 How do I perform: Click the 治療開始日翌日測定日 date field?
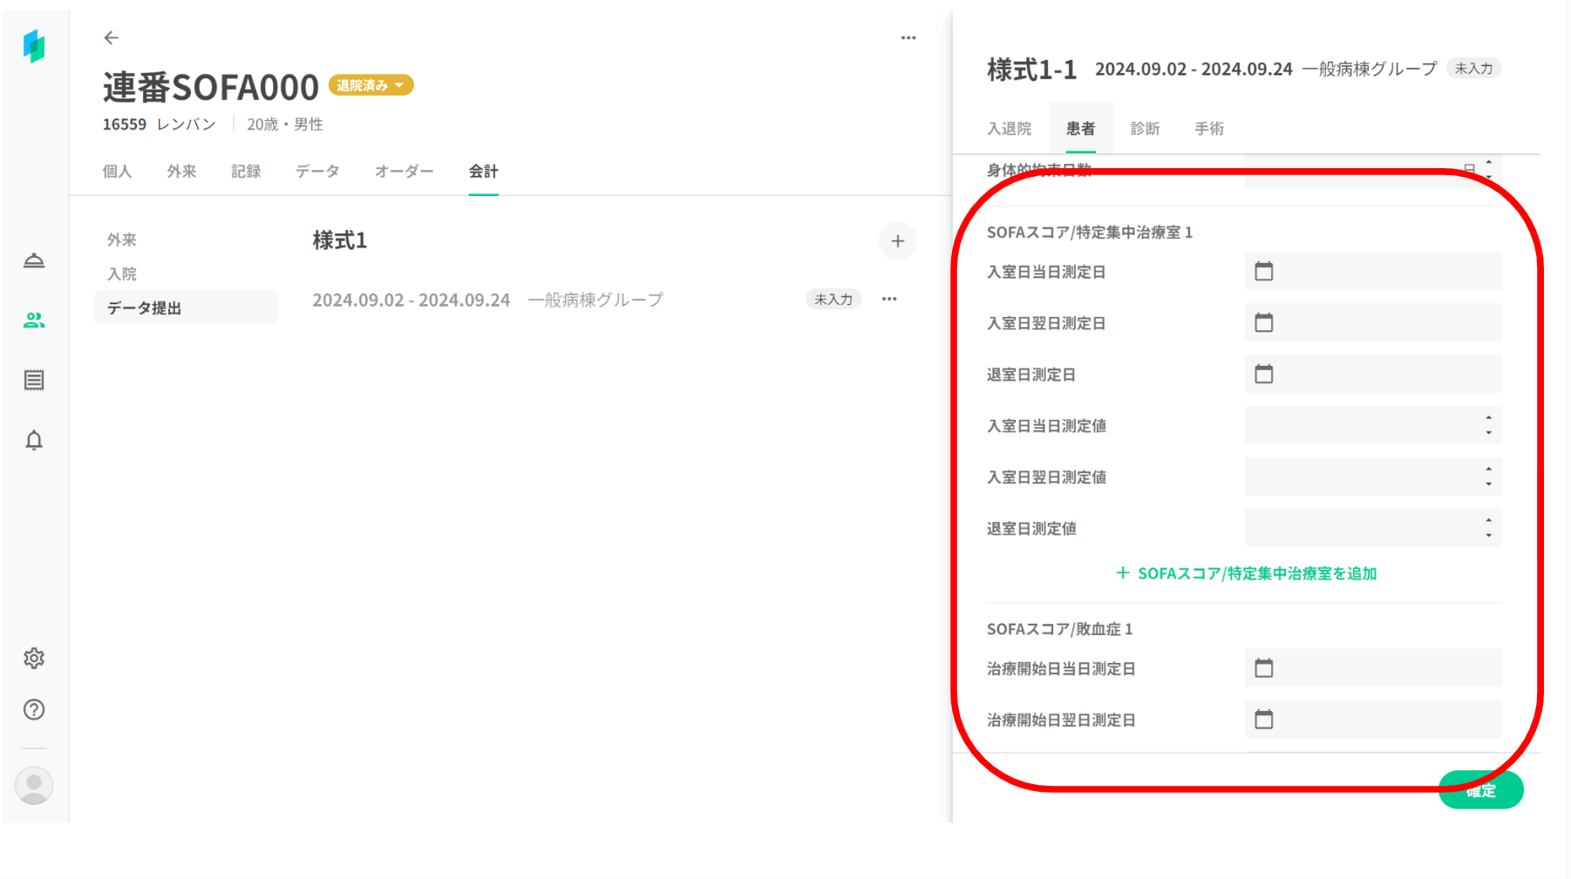tap(1373, 720)
